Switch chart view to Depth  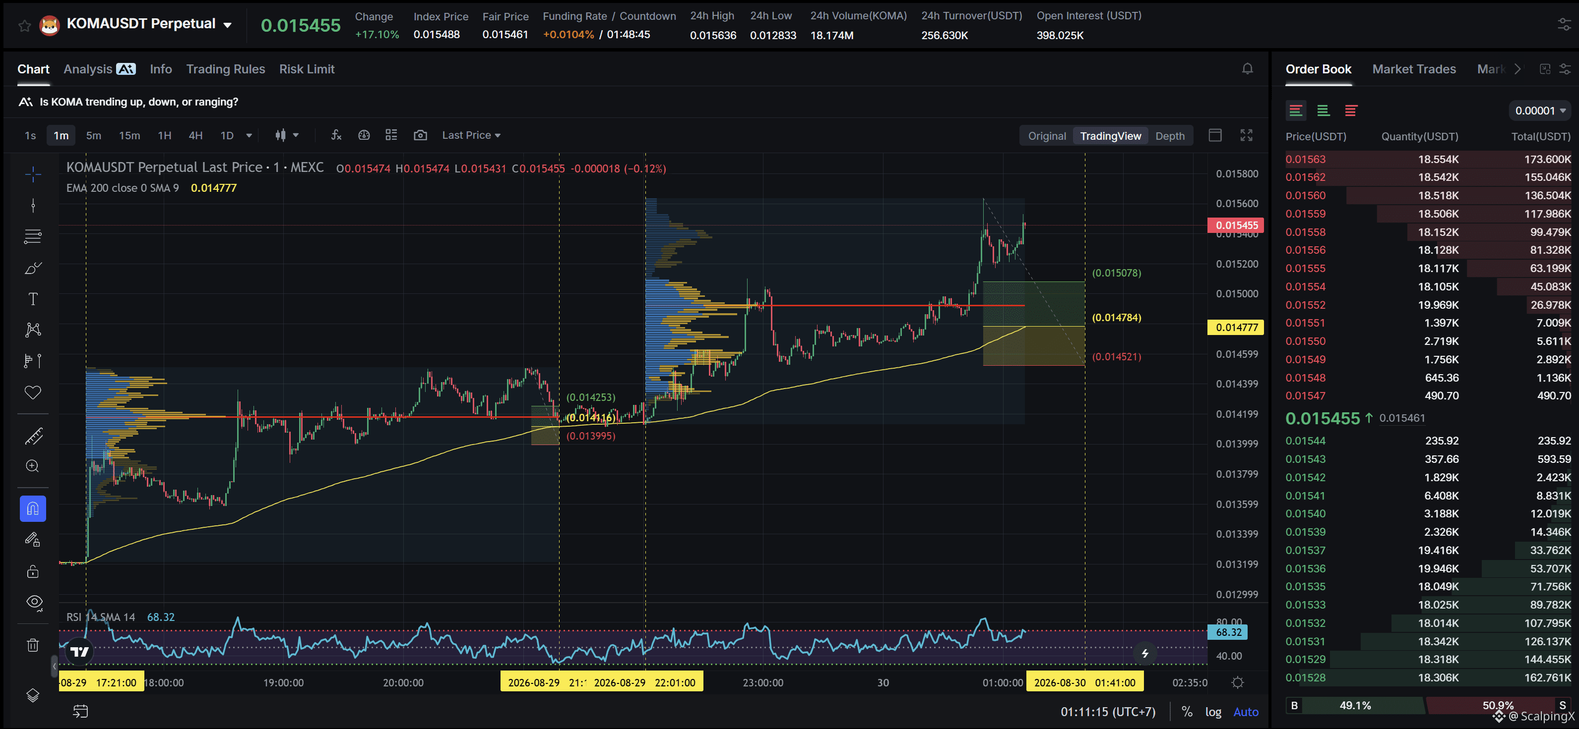pyautogui.click(x=1170, y=136)
